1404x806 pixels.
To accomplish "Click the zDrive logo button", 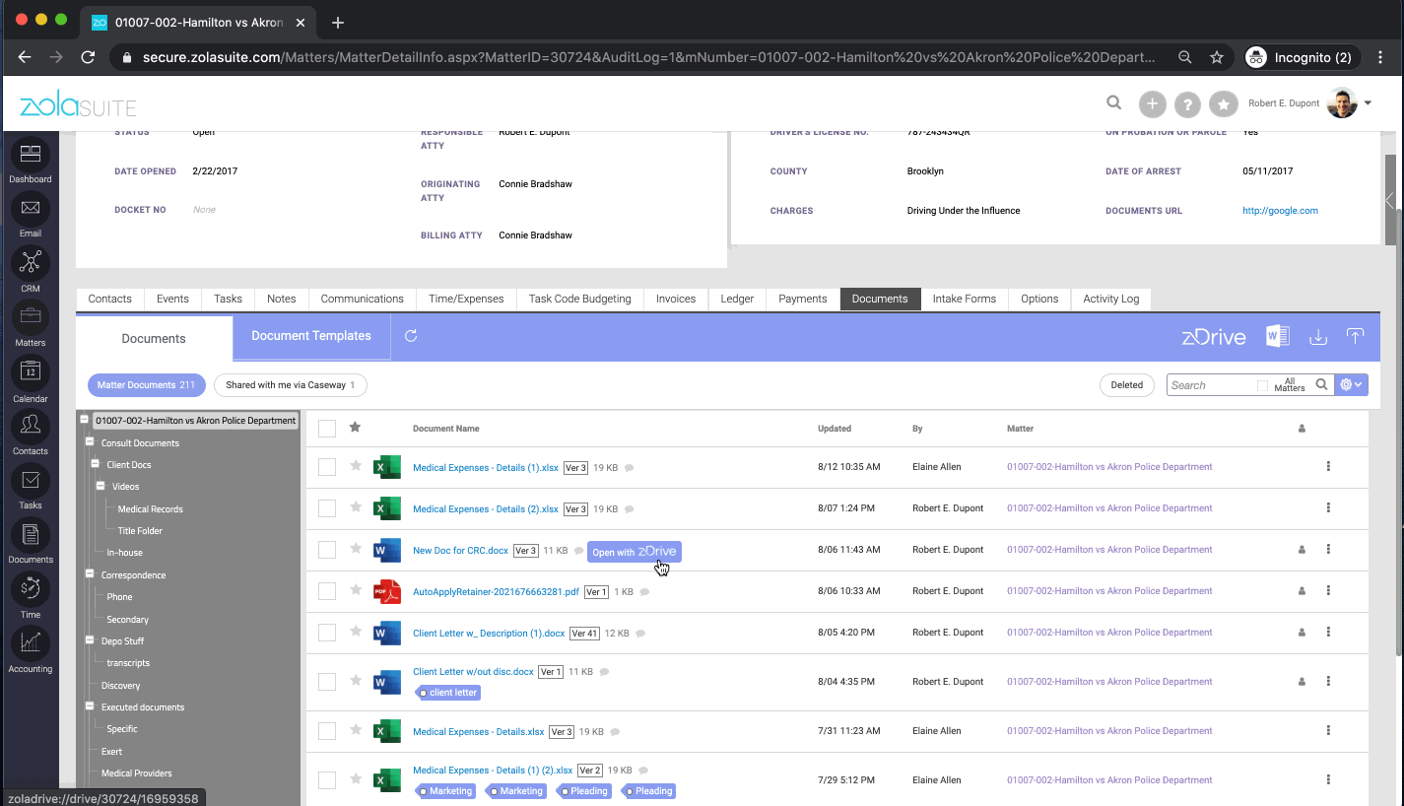I will pos(1214,337).
